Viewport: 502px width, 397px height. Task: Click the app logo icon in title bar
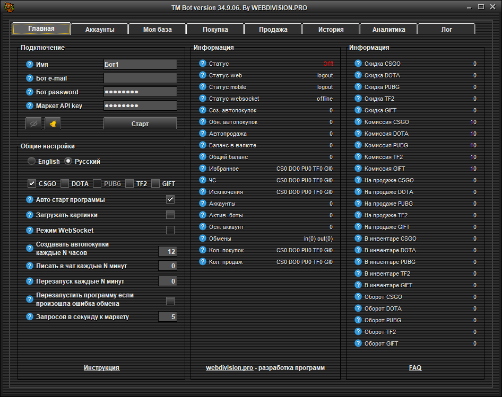(x=10, y=7)
